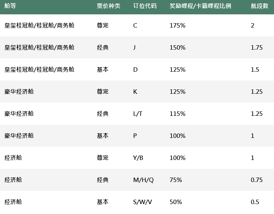Click 100% in the Y/B code row
Screen dimensions: 274x214
click(x=177, y=158)
